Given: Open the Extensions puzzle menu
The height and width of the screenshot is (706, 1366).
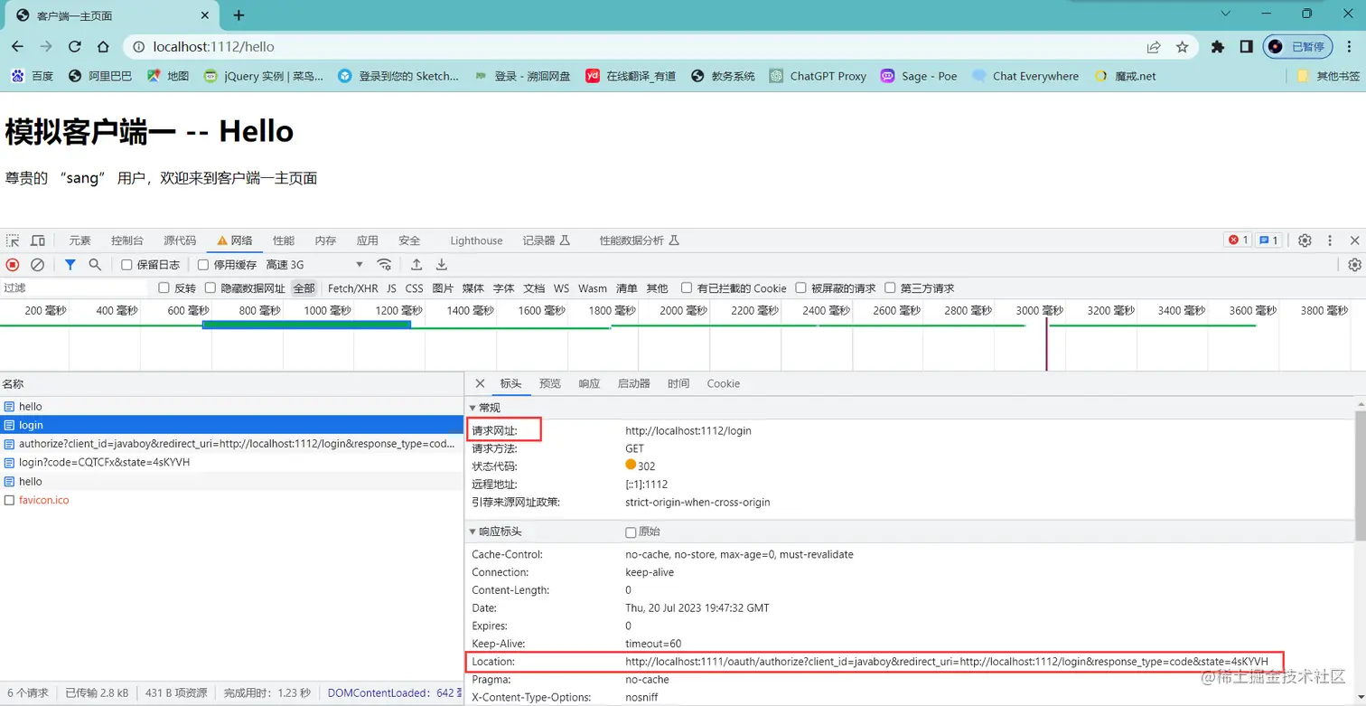Looking at the screenshot, I should [x=1218, y=47].
